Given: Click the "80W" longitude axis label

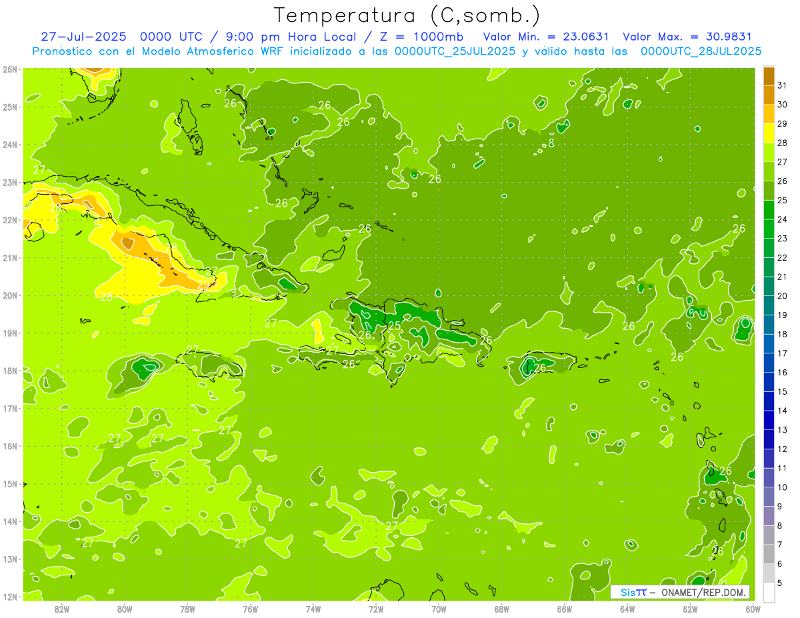Looking at the screenshot, I should point(125,608).
